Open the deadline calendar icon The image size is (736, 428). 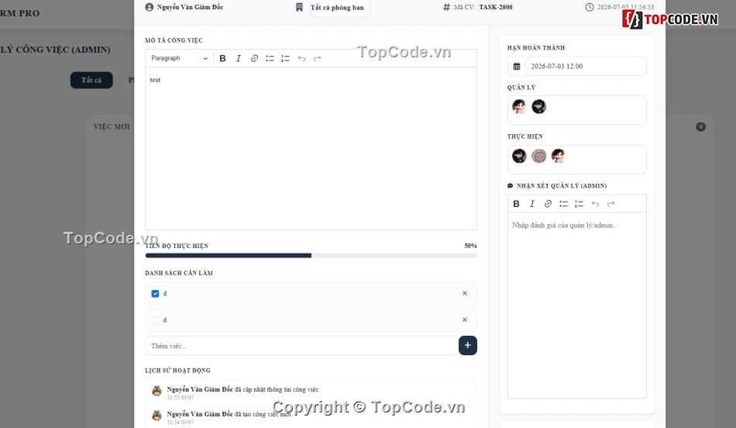pos(516,66)
